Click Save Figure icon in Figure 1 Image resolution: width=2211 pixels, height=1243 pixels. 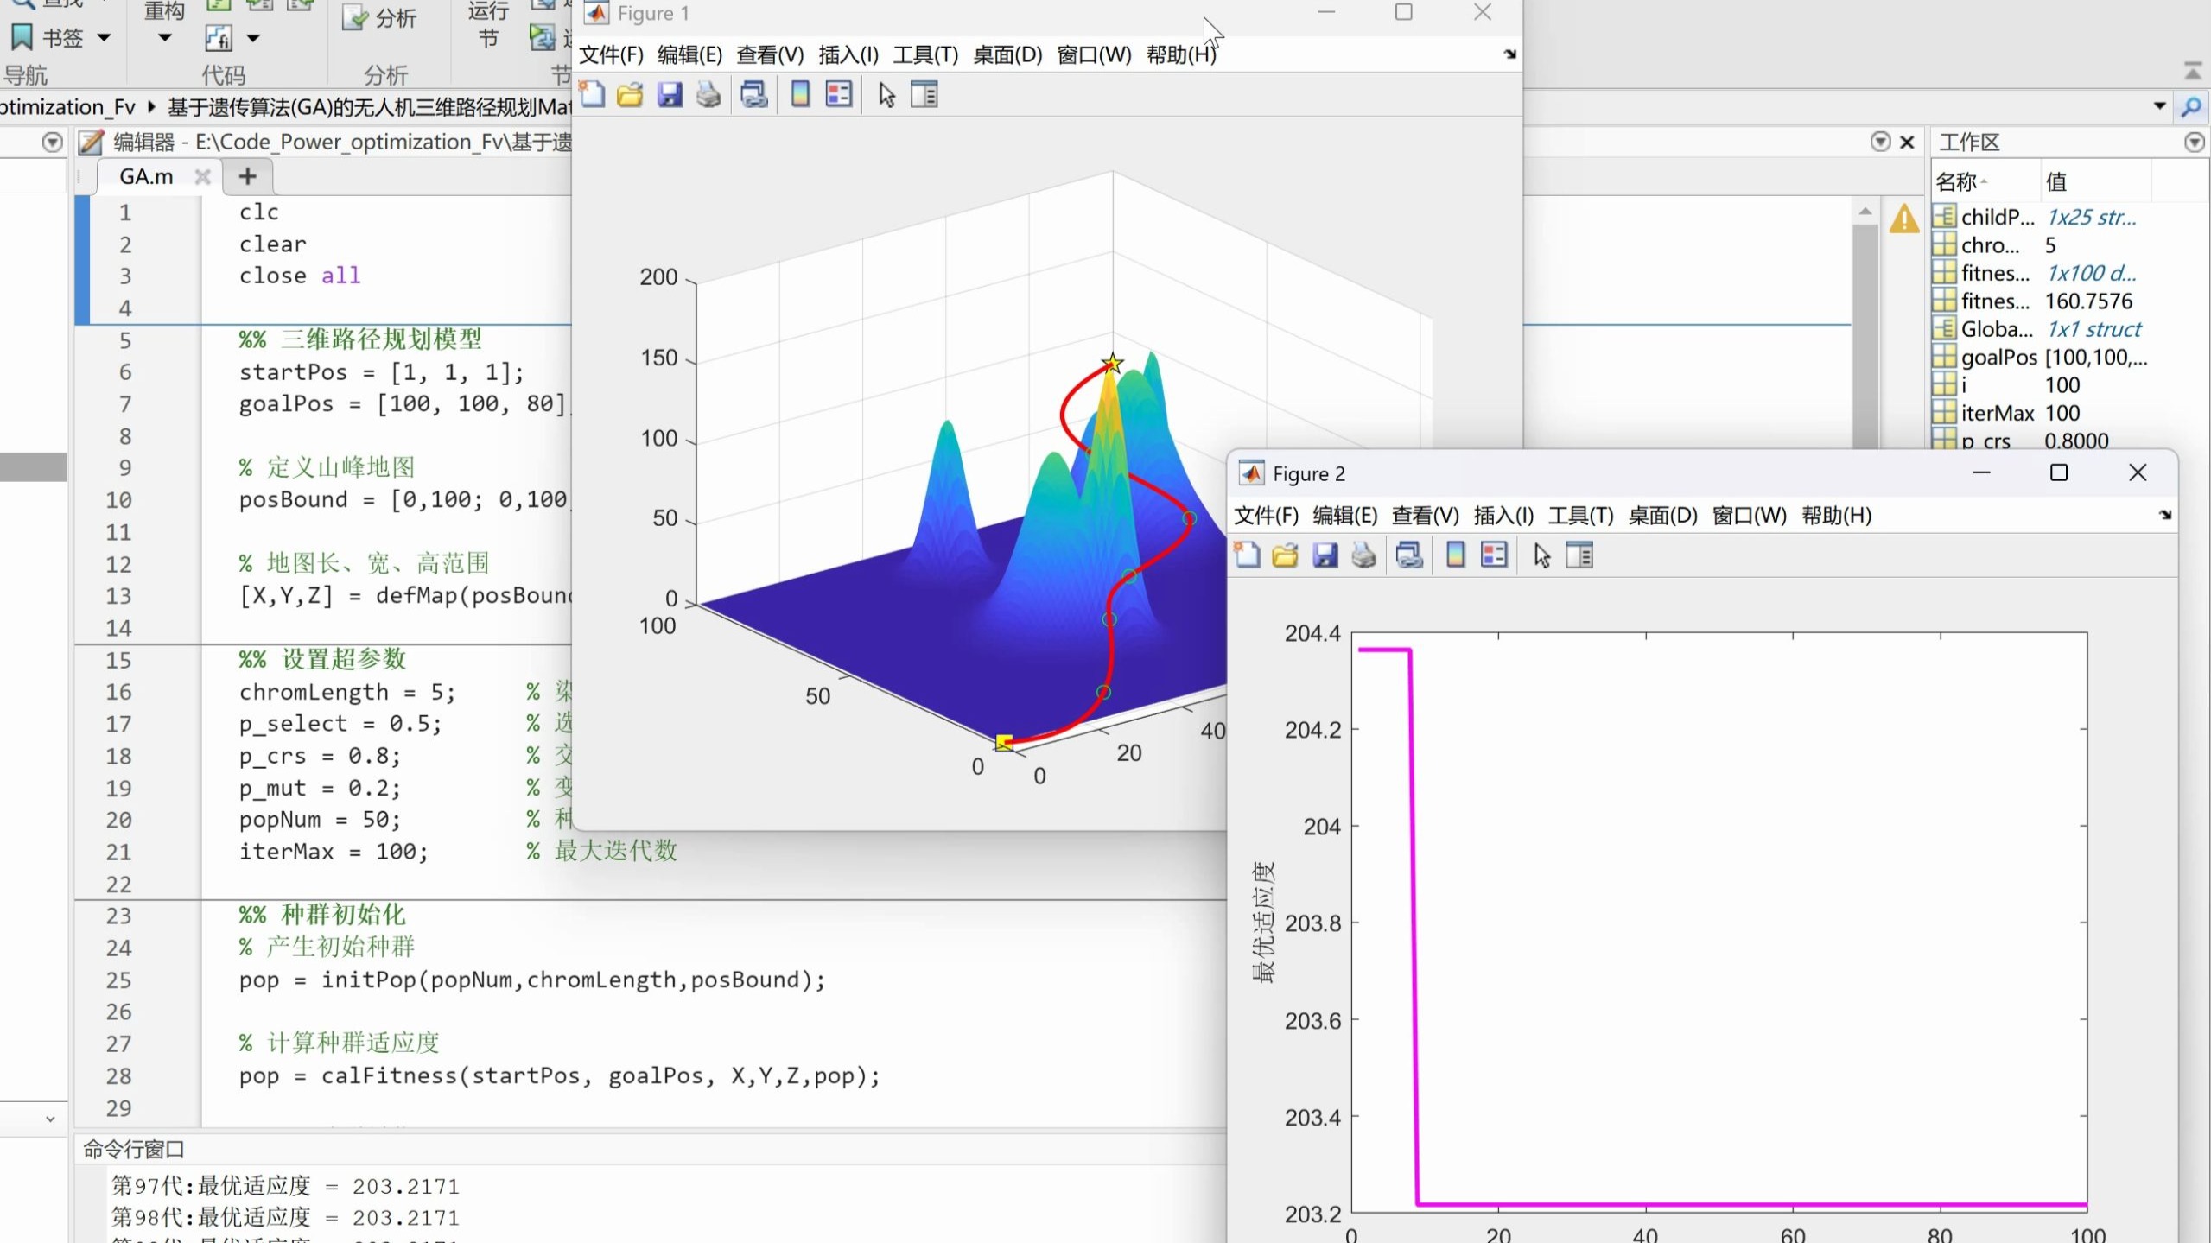click(670, 94)
